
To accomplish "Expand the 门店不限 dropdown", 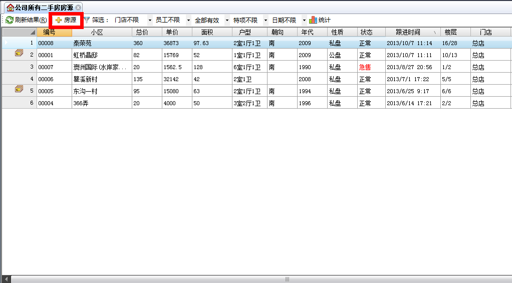I will tap(150, 20).
